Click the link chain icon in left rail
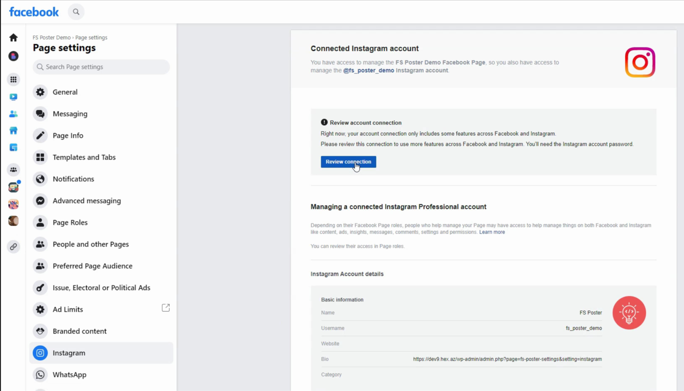Screen dimensions: 684x391 click(13, 247)
